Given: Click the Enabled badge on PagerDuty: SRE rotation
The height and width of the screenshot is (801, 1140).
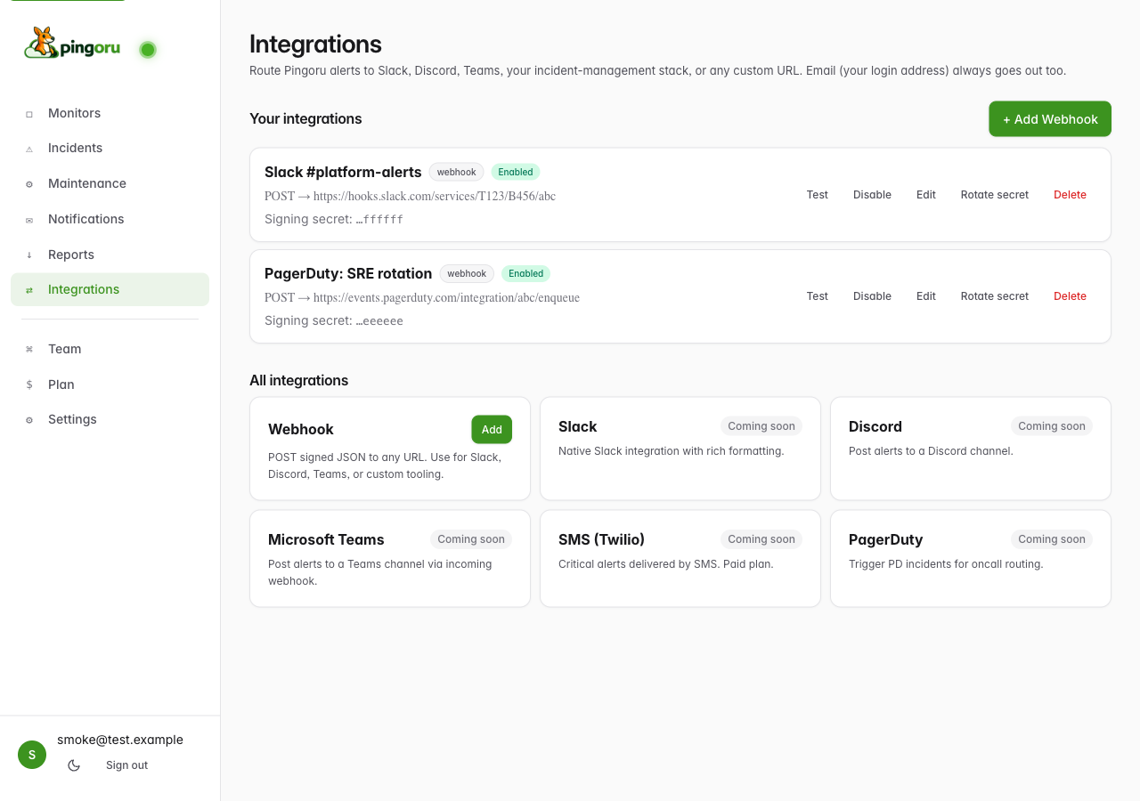Looking at the screenshot, I should 525,273.
